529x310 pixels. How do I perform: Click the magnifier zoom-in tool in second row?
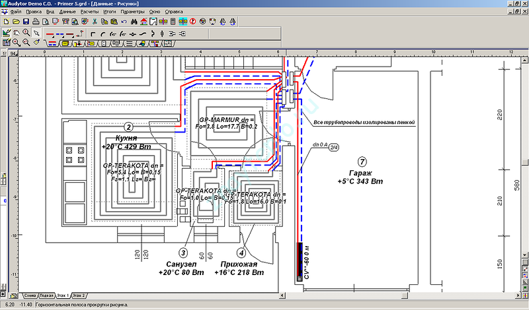pyautogui.click(x=16, y=43)
